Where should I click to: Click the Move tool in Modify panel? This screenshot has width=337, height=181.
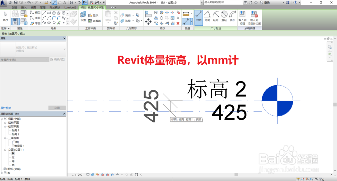(148, 22)
